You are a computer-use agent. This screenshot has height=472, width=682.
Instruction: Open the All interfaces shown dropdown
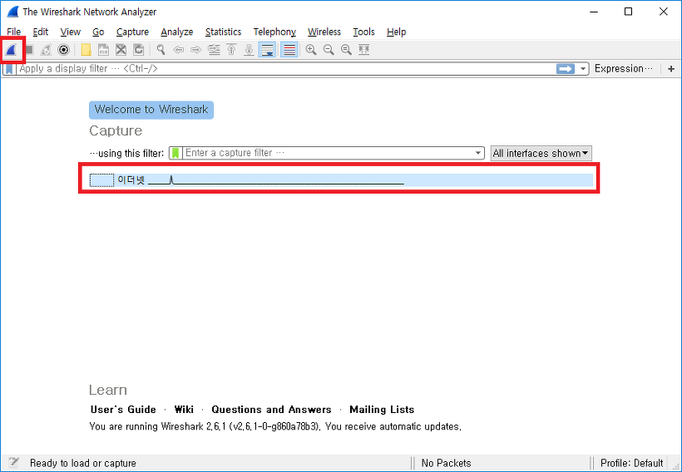click(541, 154)
